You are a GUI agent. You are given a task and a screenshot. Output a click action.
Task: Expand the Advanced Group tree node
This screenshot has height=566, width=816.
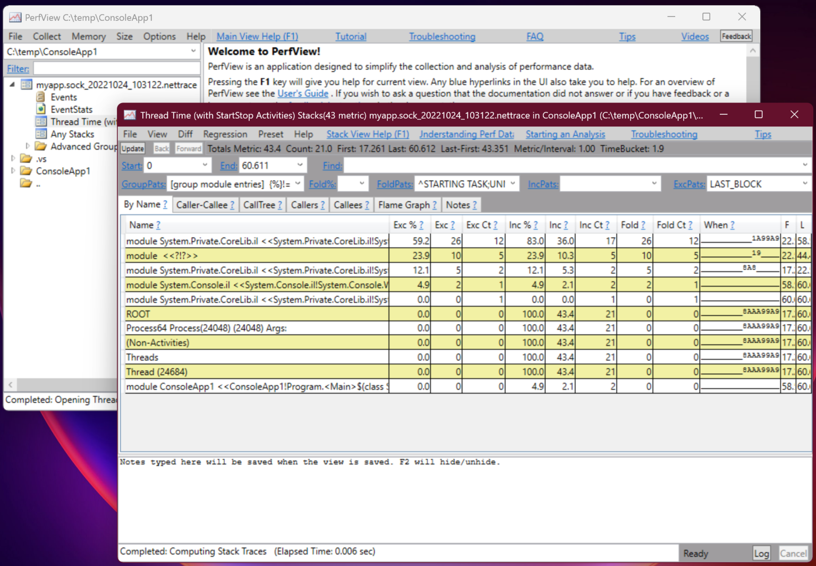28,146
